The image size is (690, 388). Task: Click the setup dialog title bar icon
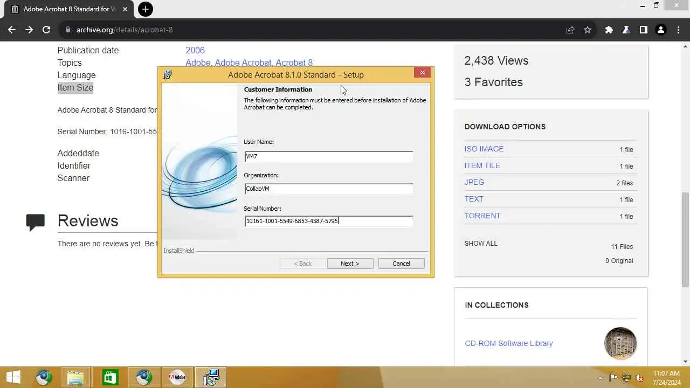(x=168, y=74)
